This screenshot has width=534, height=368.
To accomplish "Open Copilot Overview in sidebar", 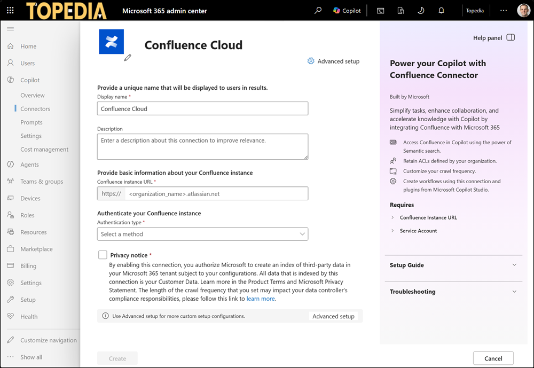I will tap(33, 95).
